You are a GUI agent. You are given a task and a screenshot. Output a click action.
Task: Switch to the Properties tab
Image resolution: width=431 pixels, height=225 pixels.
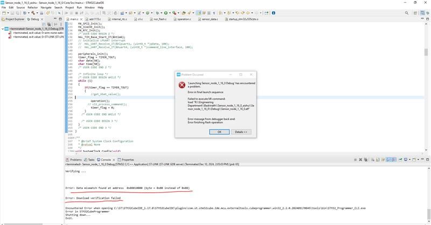[126, 159]
